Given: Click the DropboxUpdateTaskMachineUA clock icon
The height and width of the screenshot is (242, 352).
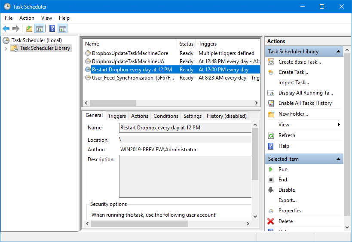Looking at the screenshot, I should pos(88,61).
